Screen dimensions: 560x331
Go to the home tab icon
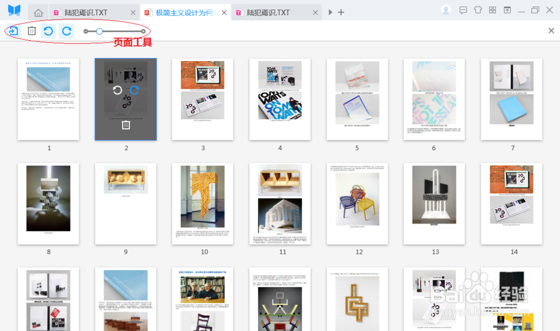[38, 13]
